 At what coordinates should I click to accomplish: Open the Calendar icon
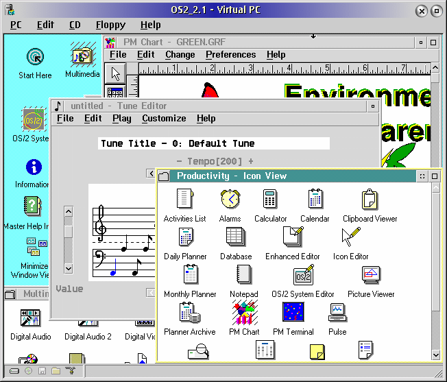click(315, 198)
